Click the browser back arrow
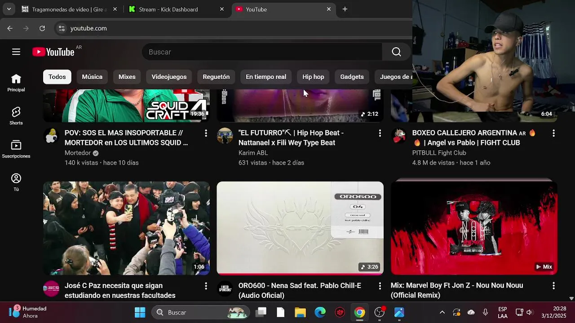This screenshot has width=575, height=323. tap(10, 28)
